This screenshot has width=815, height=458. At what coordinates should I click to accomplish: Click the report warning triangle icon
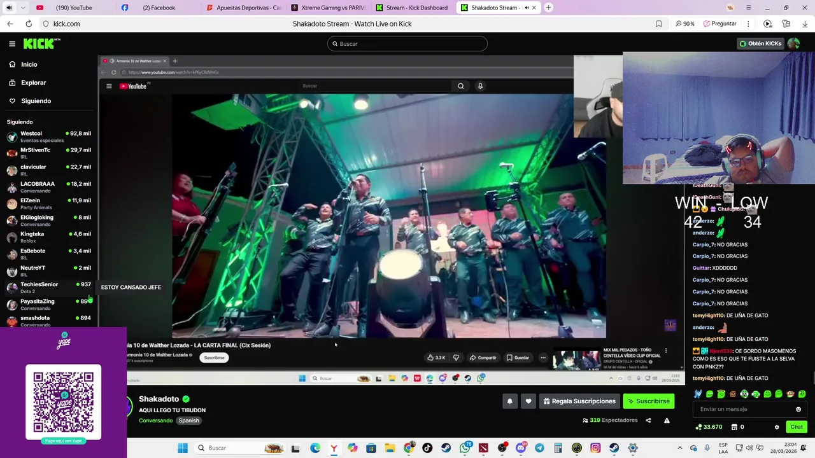click(667, 420)
